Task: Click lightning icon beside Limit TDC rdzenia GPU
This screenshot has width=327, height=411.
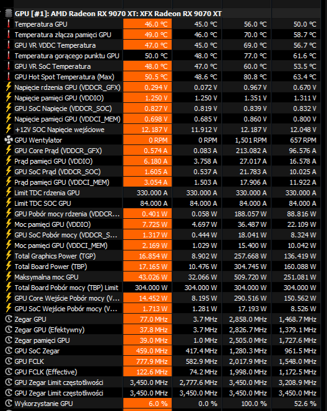Action: coord(9,193)
